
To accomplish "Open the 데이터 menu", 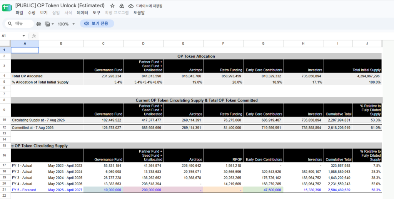I will coord(82,13).
